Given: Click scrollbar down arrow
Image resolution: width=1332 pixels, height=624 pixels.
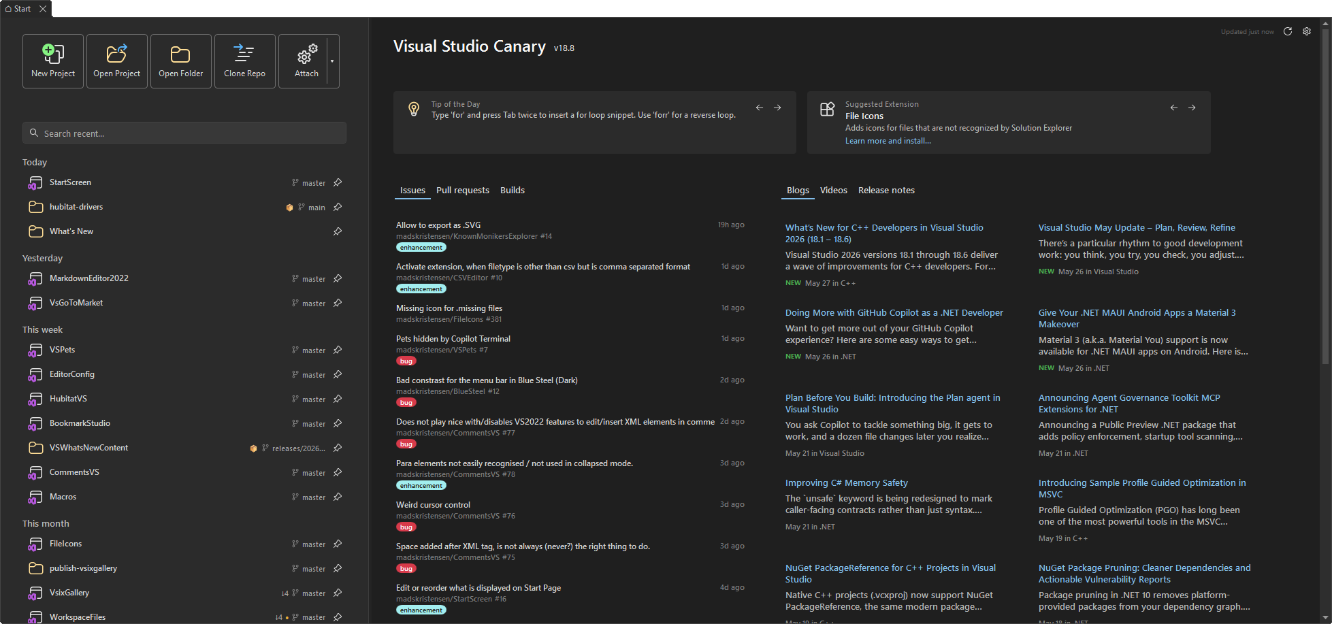Looking at the screenshot, I should [1325, 619].
